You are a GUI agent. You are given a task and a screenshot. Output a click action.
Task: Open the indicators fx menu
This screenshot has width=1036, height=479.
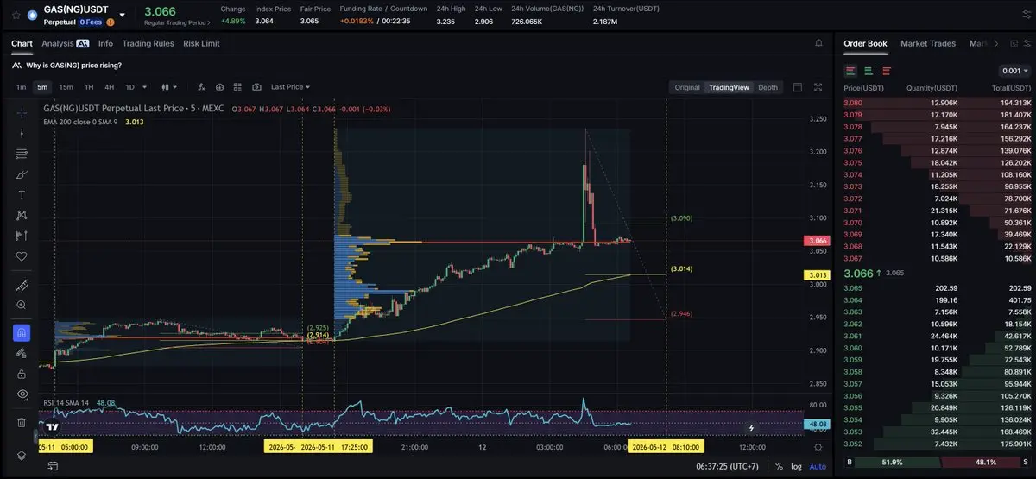201,87
